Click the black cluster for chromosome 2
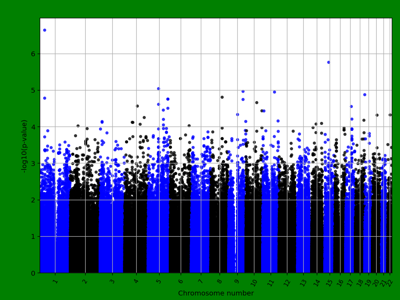The width and height of the screenshot is (400, 300). (x=83, y=215)
